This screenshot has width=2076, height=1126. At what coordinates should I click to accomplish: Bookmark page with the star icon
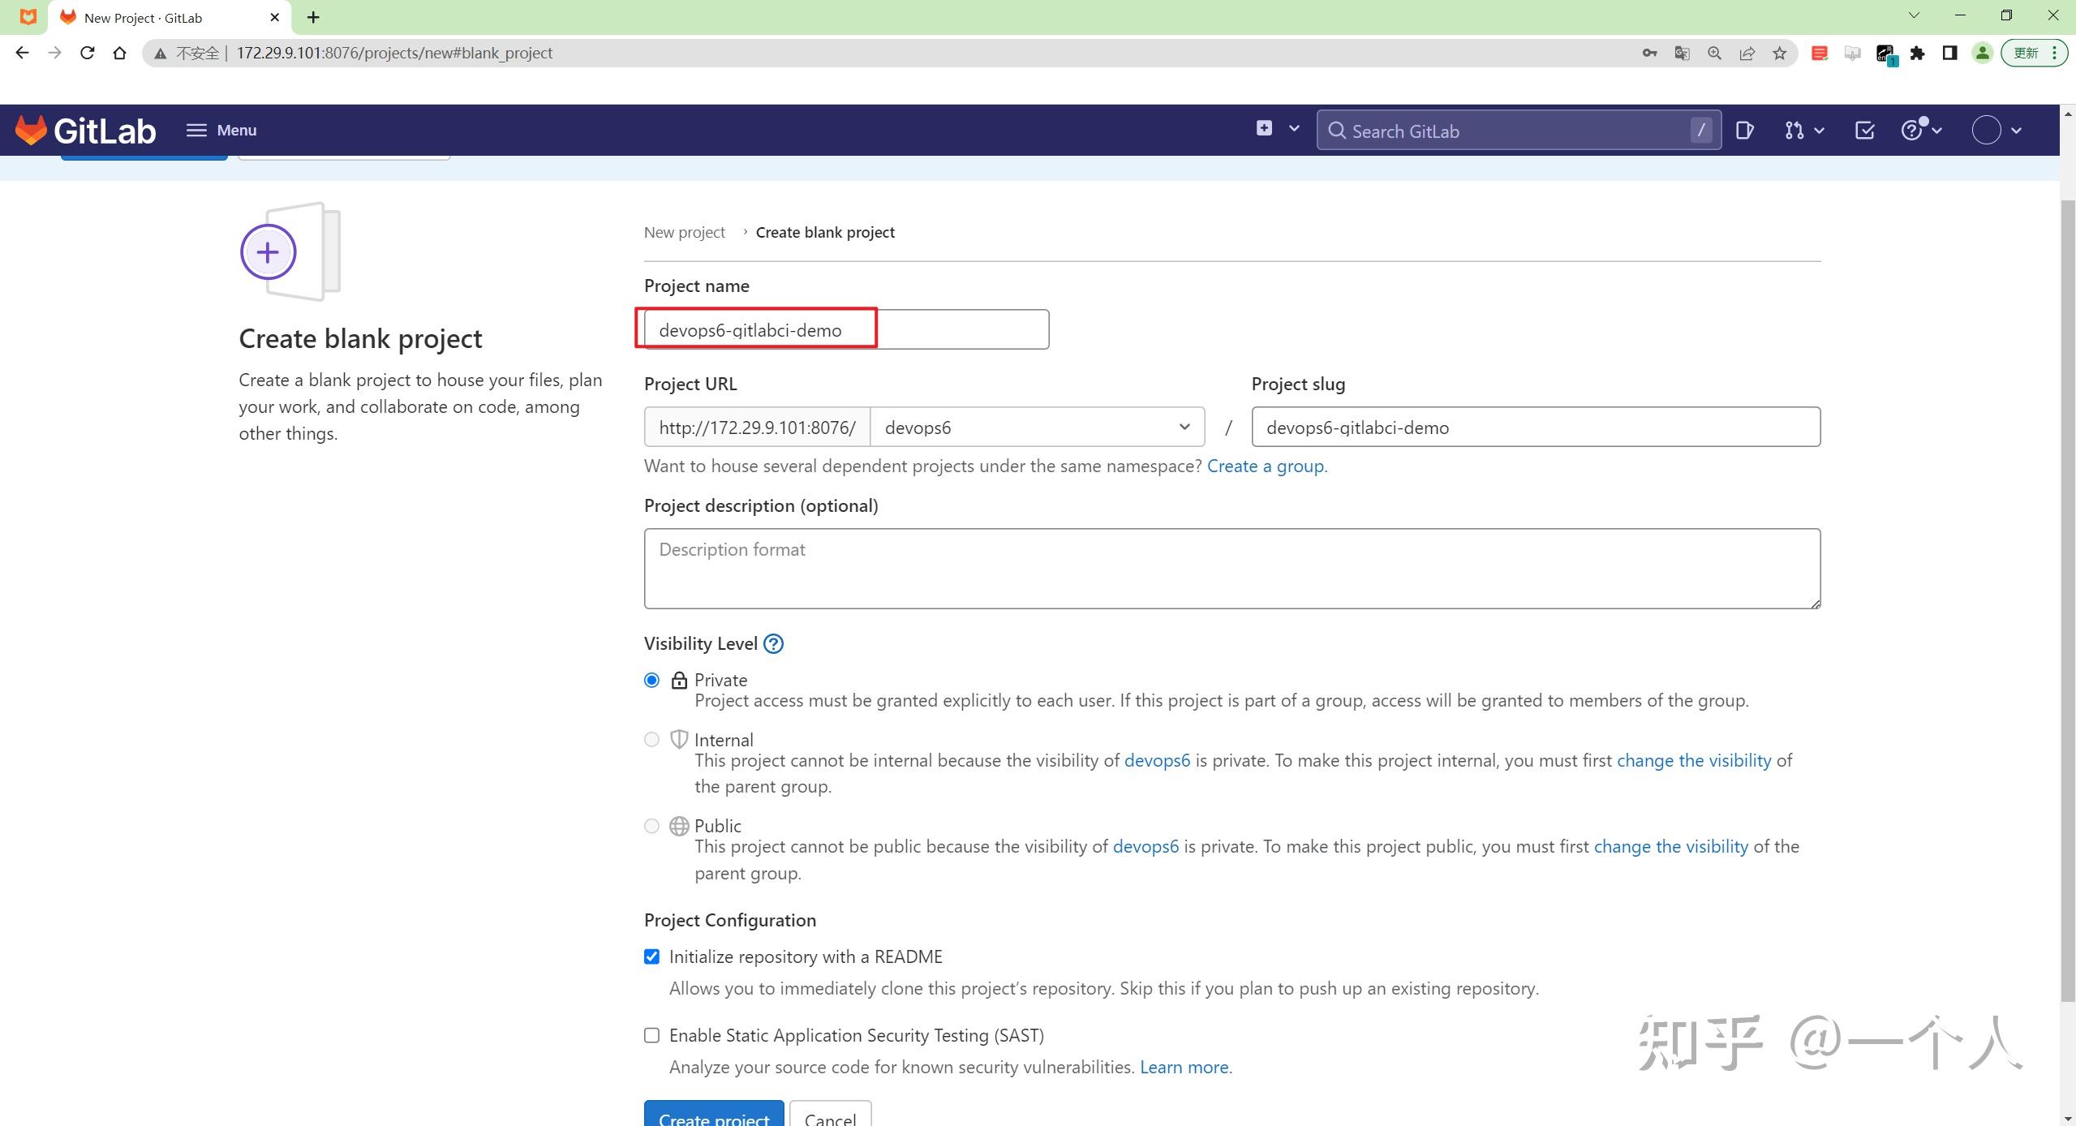(1779, 54)
